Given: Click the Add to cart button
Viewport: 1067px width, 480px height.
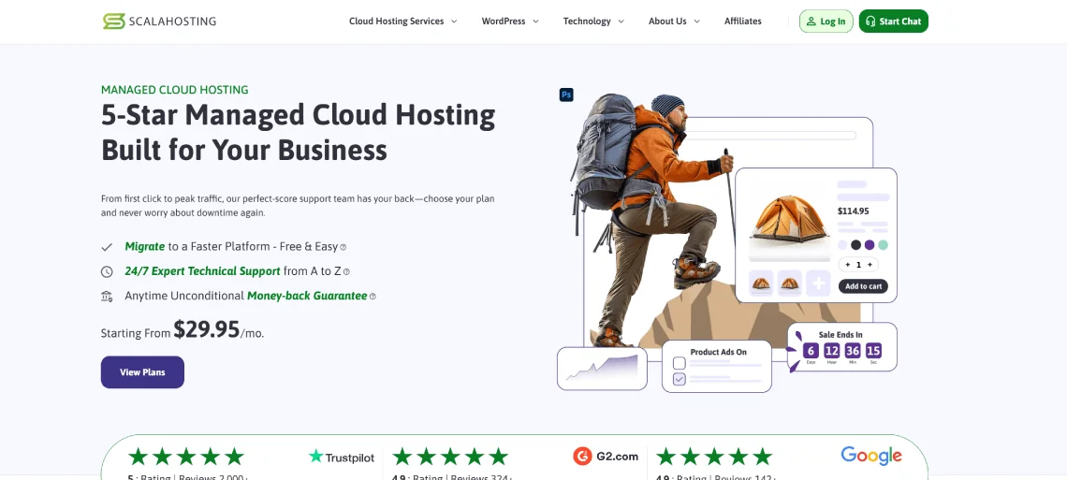Looking at the screenshot, I should point(863,286).
